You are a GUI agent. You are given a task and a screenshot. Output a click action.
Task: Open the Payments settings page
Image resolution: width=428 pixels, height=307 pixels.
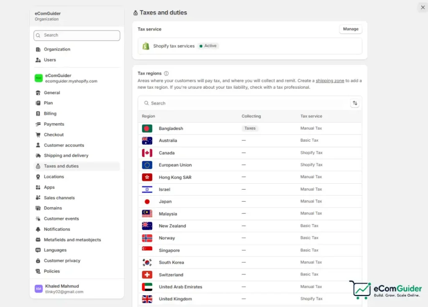(x=77, y=124)
